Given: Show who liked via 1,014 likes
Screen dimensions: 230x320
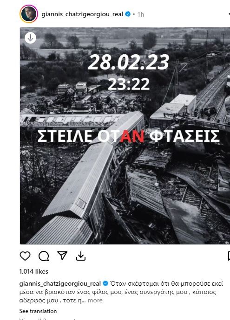Looking at the screenshot, I should 34,271.
